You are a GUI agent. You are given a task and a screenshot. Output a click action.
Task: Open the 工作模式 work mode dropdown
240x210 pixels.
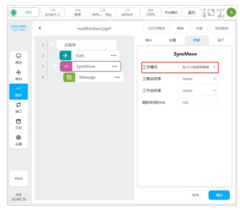(197, 67)
